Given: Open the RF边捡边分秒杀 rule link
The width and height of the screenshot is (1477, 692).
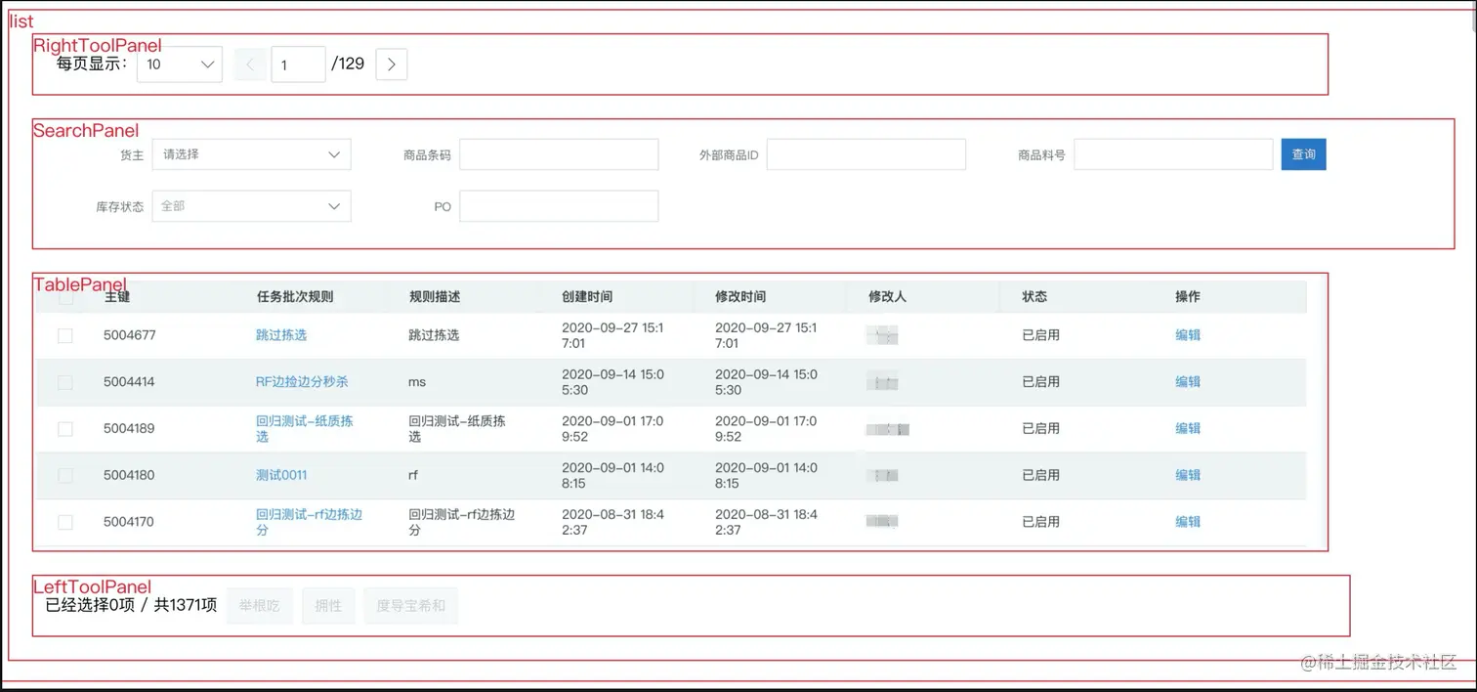Looking at the screenshot, I should point(302,382).
